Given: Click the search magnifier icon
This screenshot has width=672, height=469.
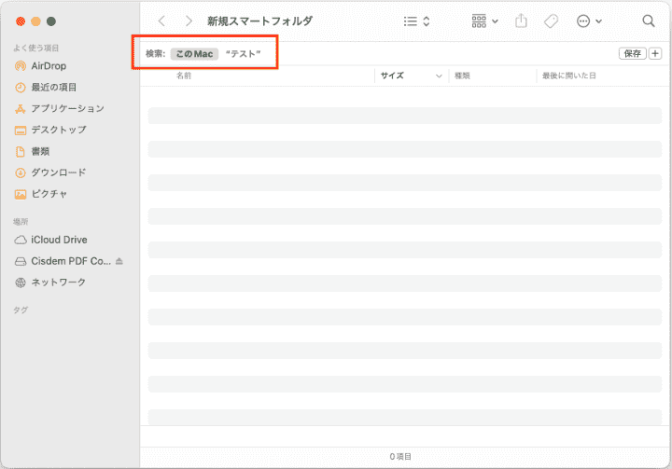Looking at the screenshot, I should tap(649, 21).
